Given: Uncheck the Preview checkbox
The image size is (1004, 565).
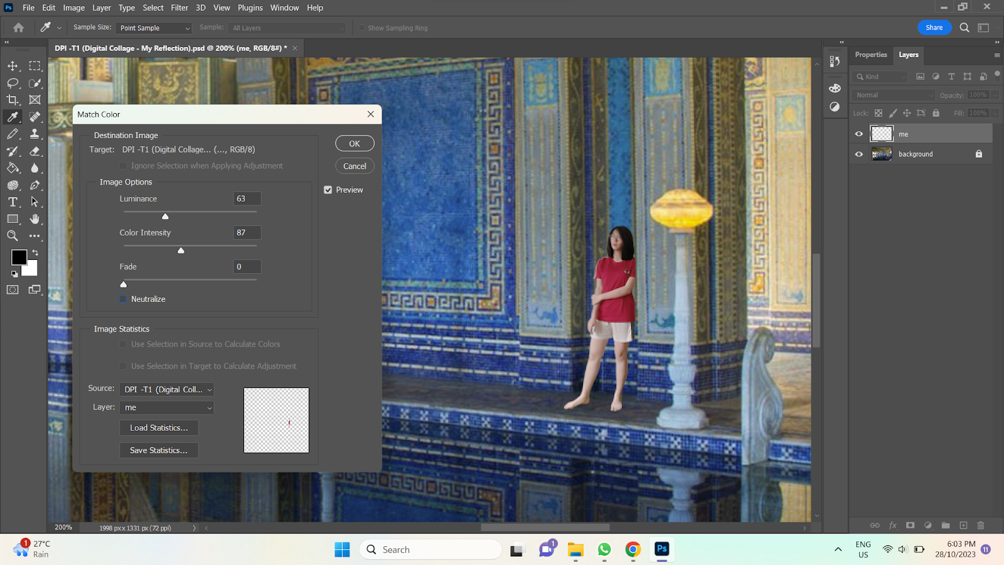Looking at the screenshot, I should coord(328,190).
